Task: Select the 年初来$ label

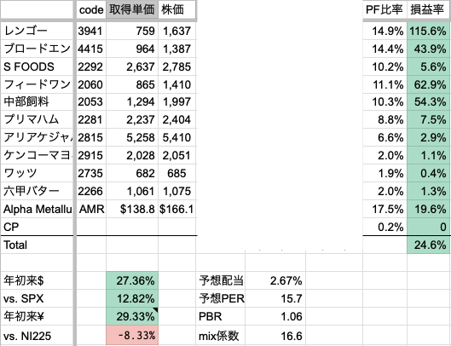Action: (x=37, y=280)
